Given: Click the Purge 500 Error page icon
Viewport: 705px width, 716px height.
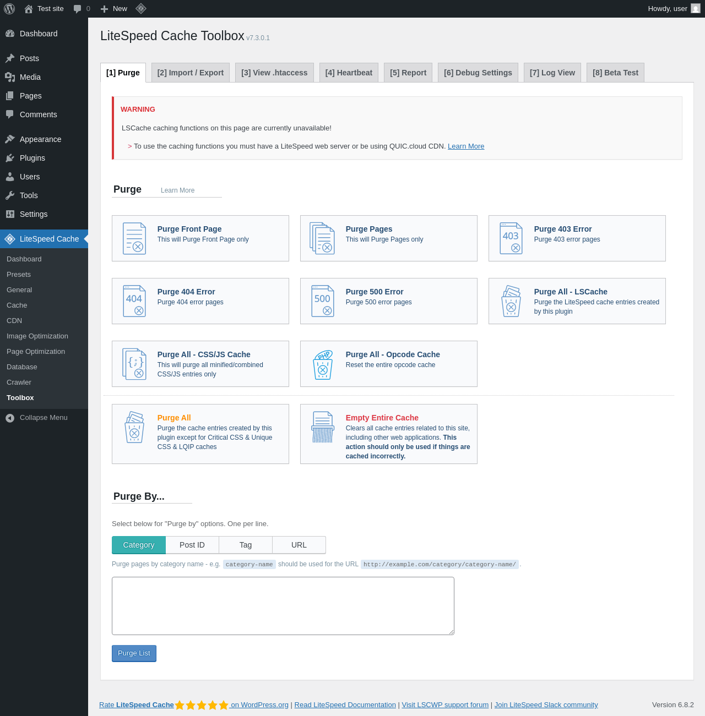Looking at the screenshot, I should (323, 301).
